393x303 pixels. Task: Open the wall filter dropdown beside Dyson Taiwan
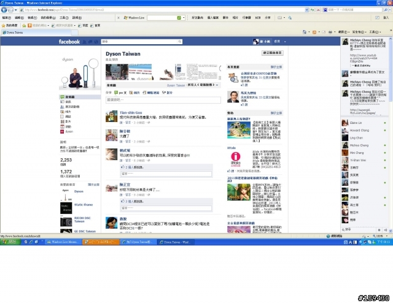[217, 85]
